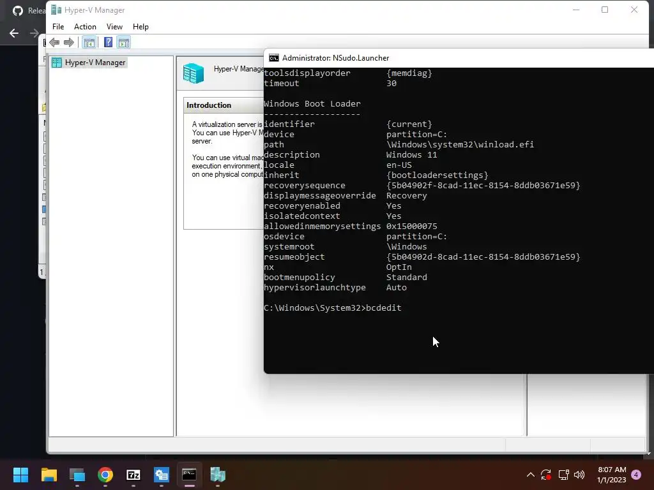Image resolution: width=654 pixels, height=490 pixels.
Task: Open the virtual machine connection taskbar icon
Action: click(77, 475)
